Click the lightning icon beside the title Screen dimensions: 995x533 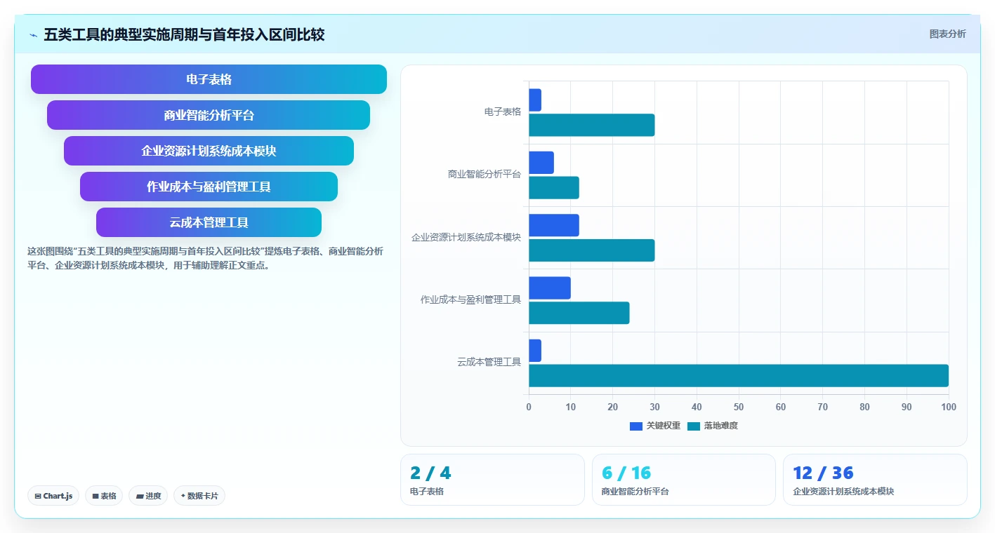[x=33, y=35]
